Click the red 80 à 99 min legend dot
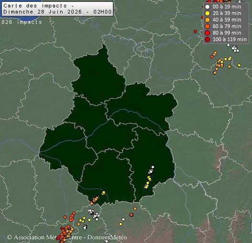This screenshot has height=243, width=252. 207,33
